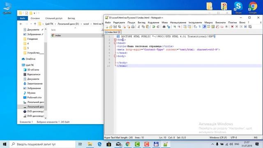Image resolution: width=263 pixels, height=148 pixels.
Task: Create a new file in Notepad++ toolbar
Action: [106, 27]
